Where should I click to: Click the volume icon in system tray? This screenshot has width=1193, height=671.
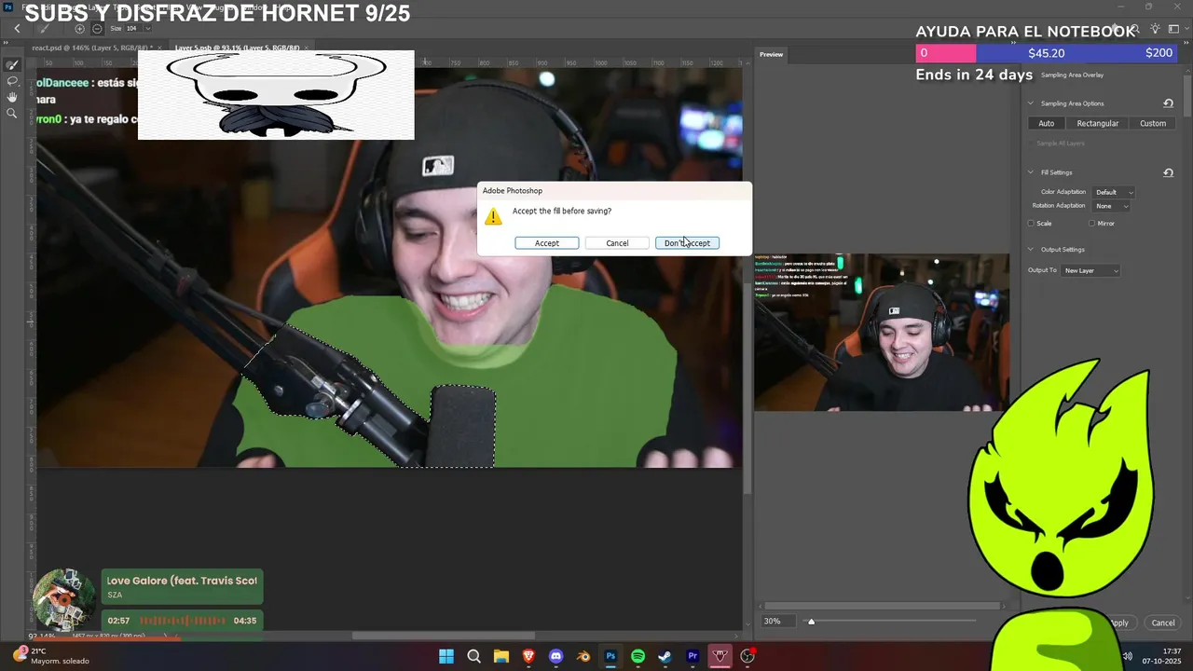pyautogui.click(x=1127, y=656)
